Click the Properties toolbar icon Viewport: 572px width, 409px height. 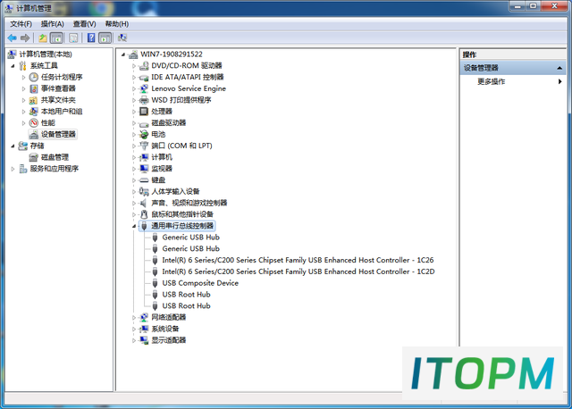(x=73, y=38)
